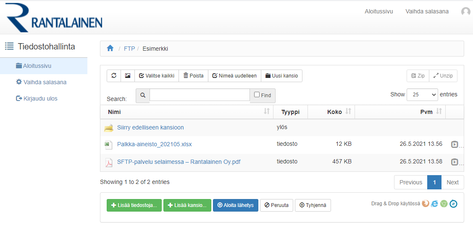Screen dimensions: 473x225
Task: Select Vaihda salasana in the sidebar
Action: click(45, 82)
